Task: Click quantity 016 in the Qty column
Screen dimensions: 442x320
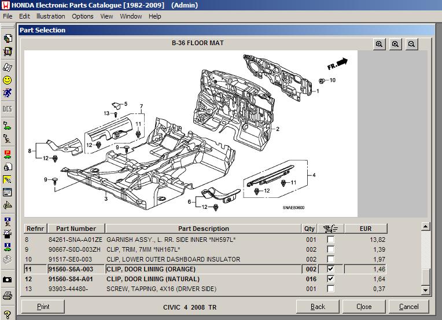Action: pos(311,279)
